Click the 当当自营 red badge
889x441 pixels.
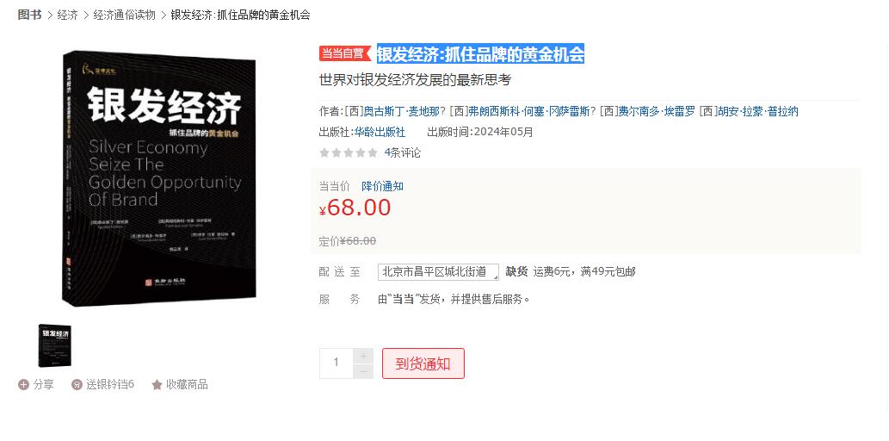(345, 53)
